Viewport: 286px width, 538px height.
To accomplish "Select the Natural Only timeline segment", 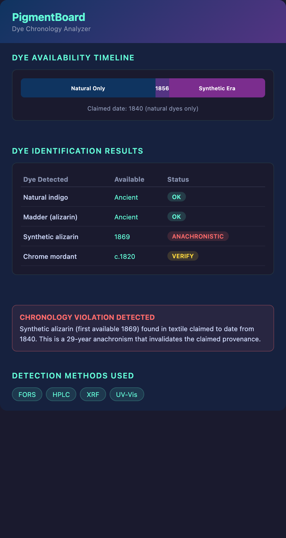I will 88,88.
